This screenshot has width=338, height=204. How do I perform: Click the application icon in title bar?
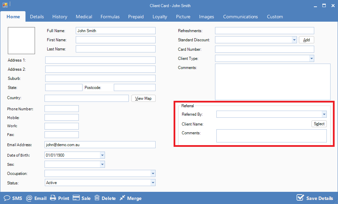coord(5,5)
